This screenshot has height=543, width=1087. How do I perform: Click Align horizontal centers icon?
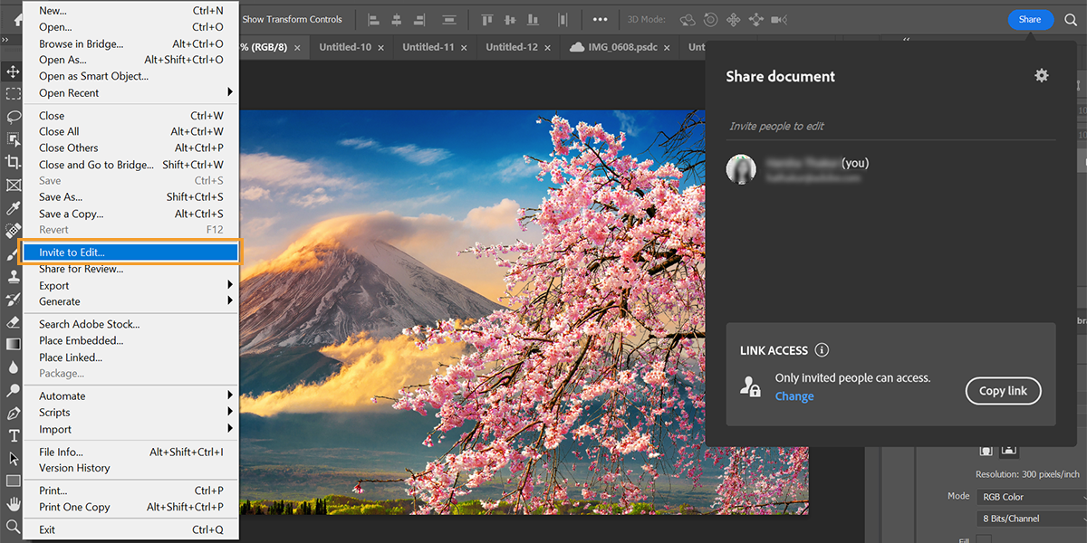[x=398, y=19]
